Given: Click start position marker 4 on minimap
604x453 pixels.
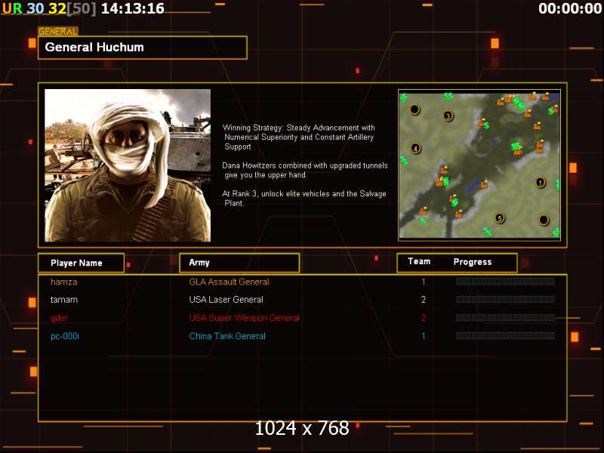Looking at the screenshot, I should [x=415, y=148].
